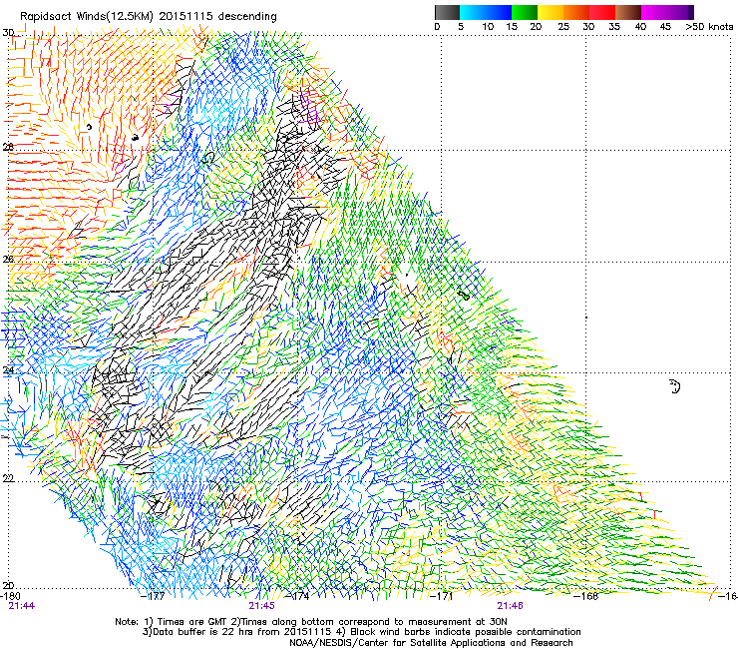This screenshot has width=738, height=649.
Task: Click the longitude label '-171'
Action: click(x=443, y=596)
